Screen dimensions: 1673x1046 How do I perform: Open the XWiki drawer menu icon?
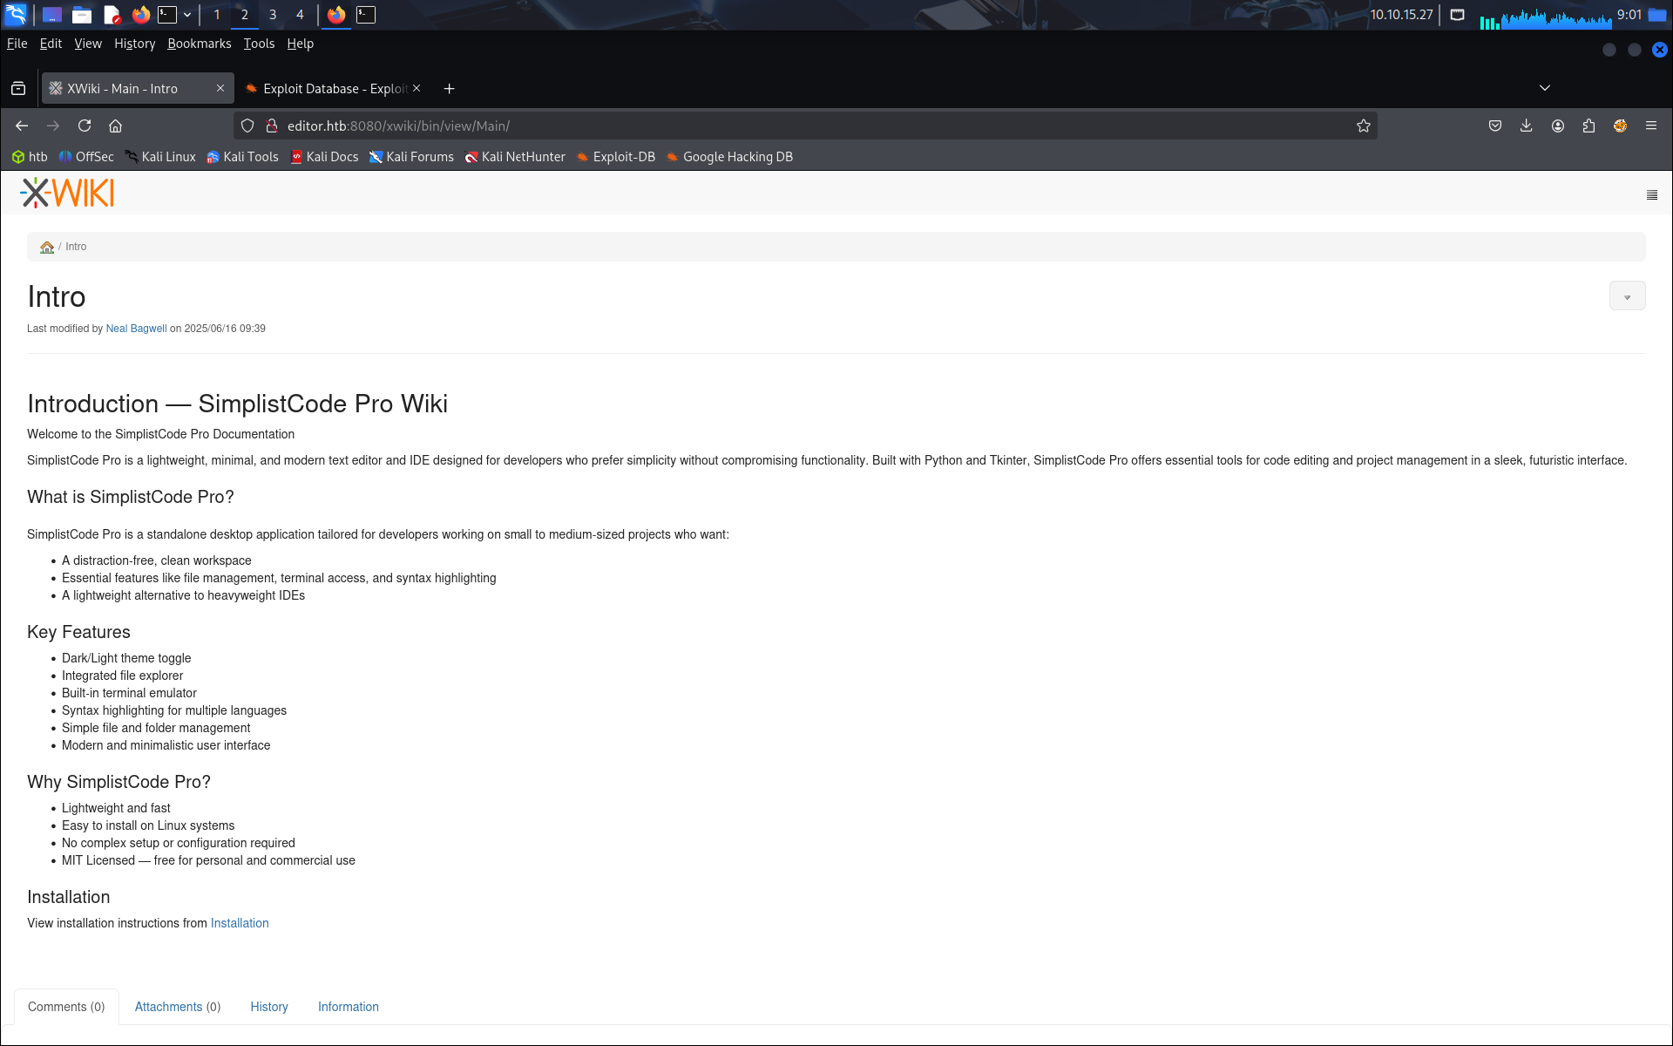click(x=1651, y=195)
